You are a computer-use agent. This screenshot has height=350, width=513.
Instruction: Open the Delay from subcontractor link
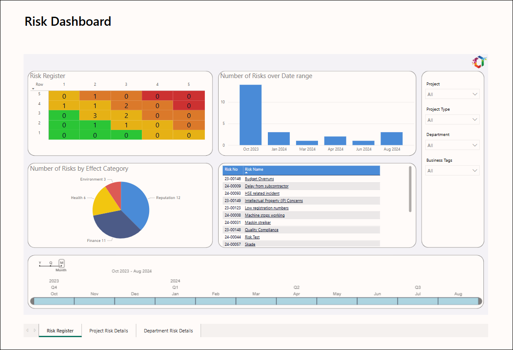[x=267, y=186]
